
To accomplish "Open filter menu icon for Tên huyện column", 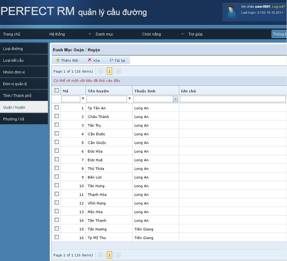I will (x=130, y=98).
